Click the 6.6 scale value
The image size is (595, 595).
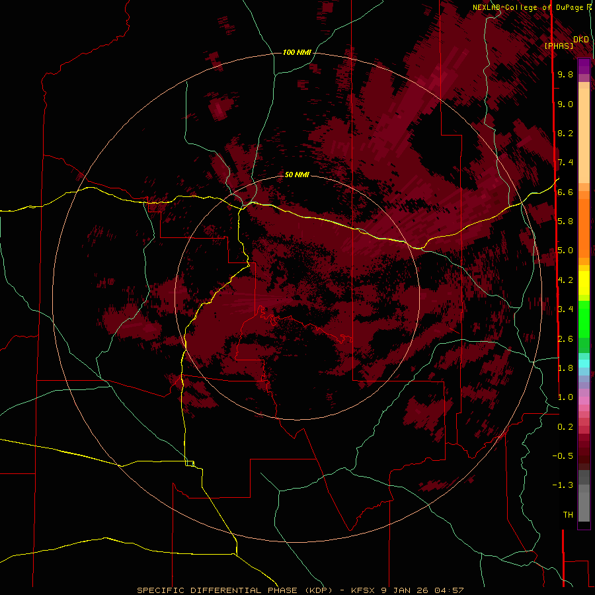click(565, 192)
